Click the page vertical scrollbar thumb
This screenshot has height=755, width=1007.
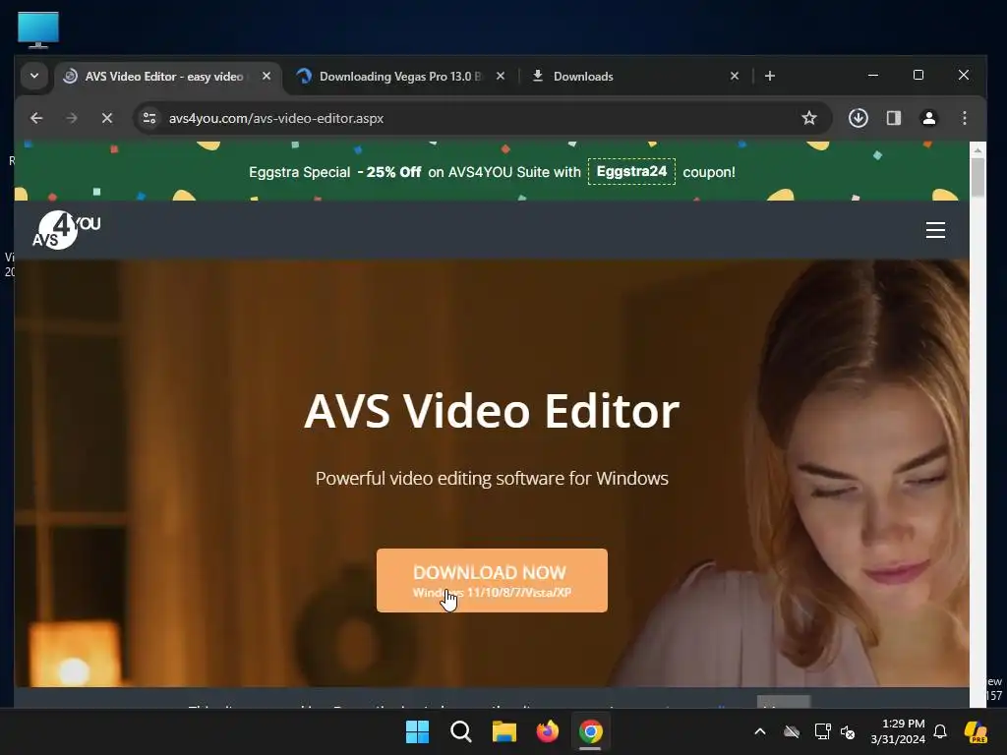point(977,177)
